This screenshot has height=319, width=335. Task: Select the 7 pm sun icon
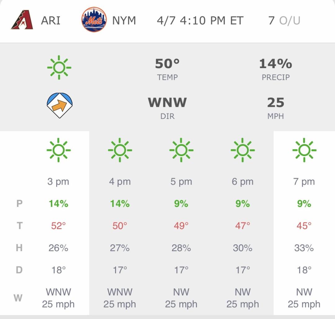pyautogui.click(x=304, y=150)
